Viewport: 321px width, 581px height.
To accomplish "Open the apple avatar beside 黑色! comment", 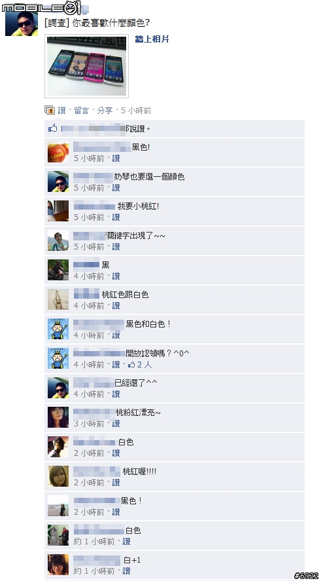I will 58,152.
